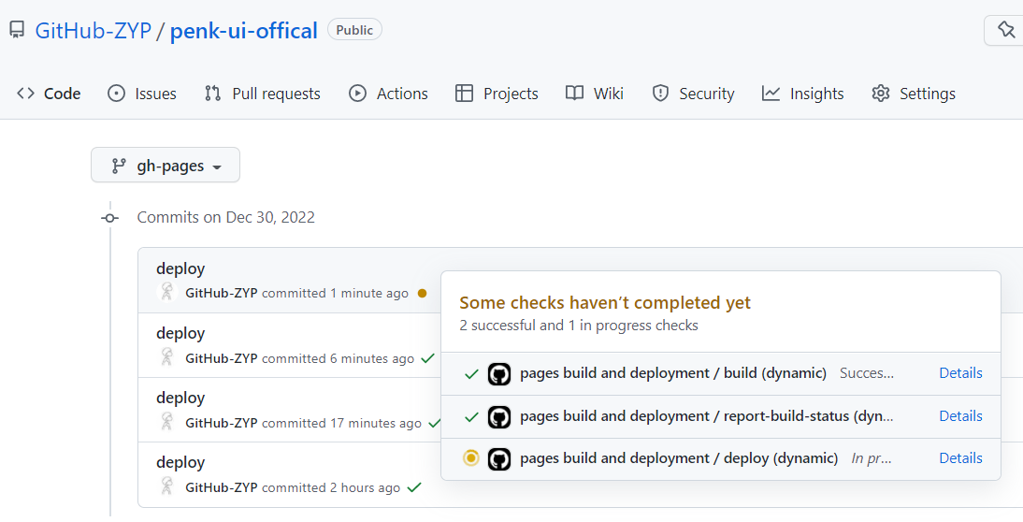
Task: Click the repository book icon
Action: 17,30
